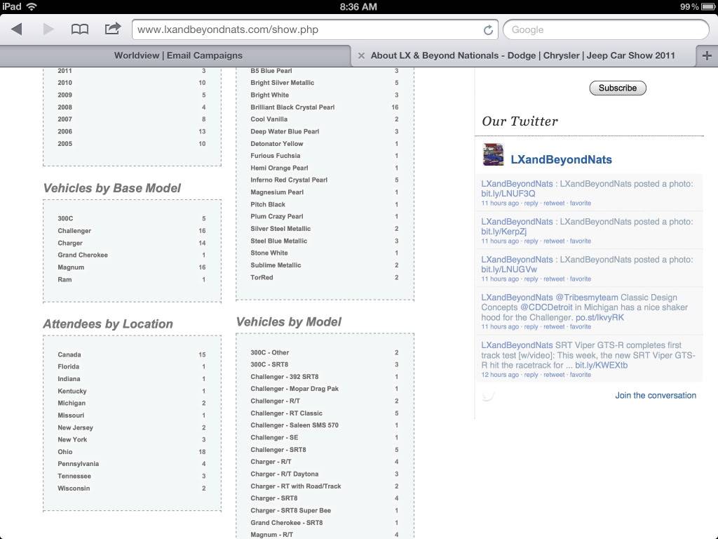
Task: Click the '2010' year row
Action: click(132, 83)
